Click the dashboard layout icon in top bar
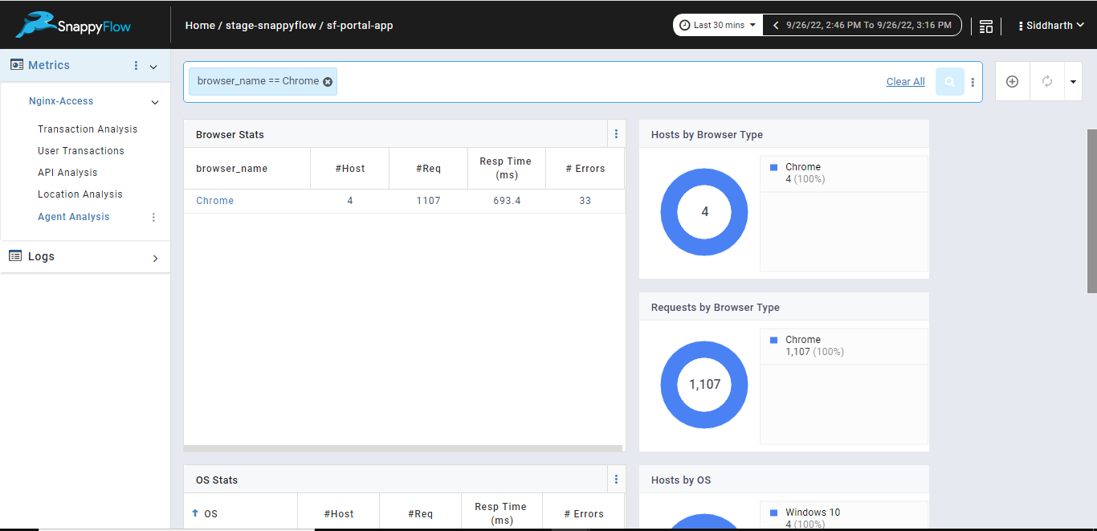 [986, 25]
